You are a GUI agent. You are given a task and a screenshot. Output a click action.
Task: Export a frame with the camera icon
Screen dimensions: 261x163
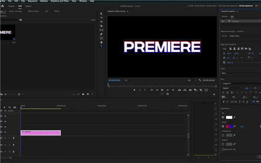coord(190,90)
